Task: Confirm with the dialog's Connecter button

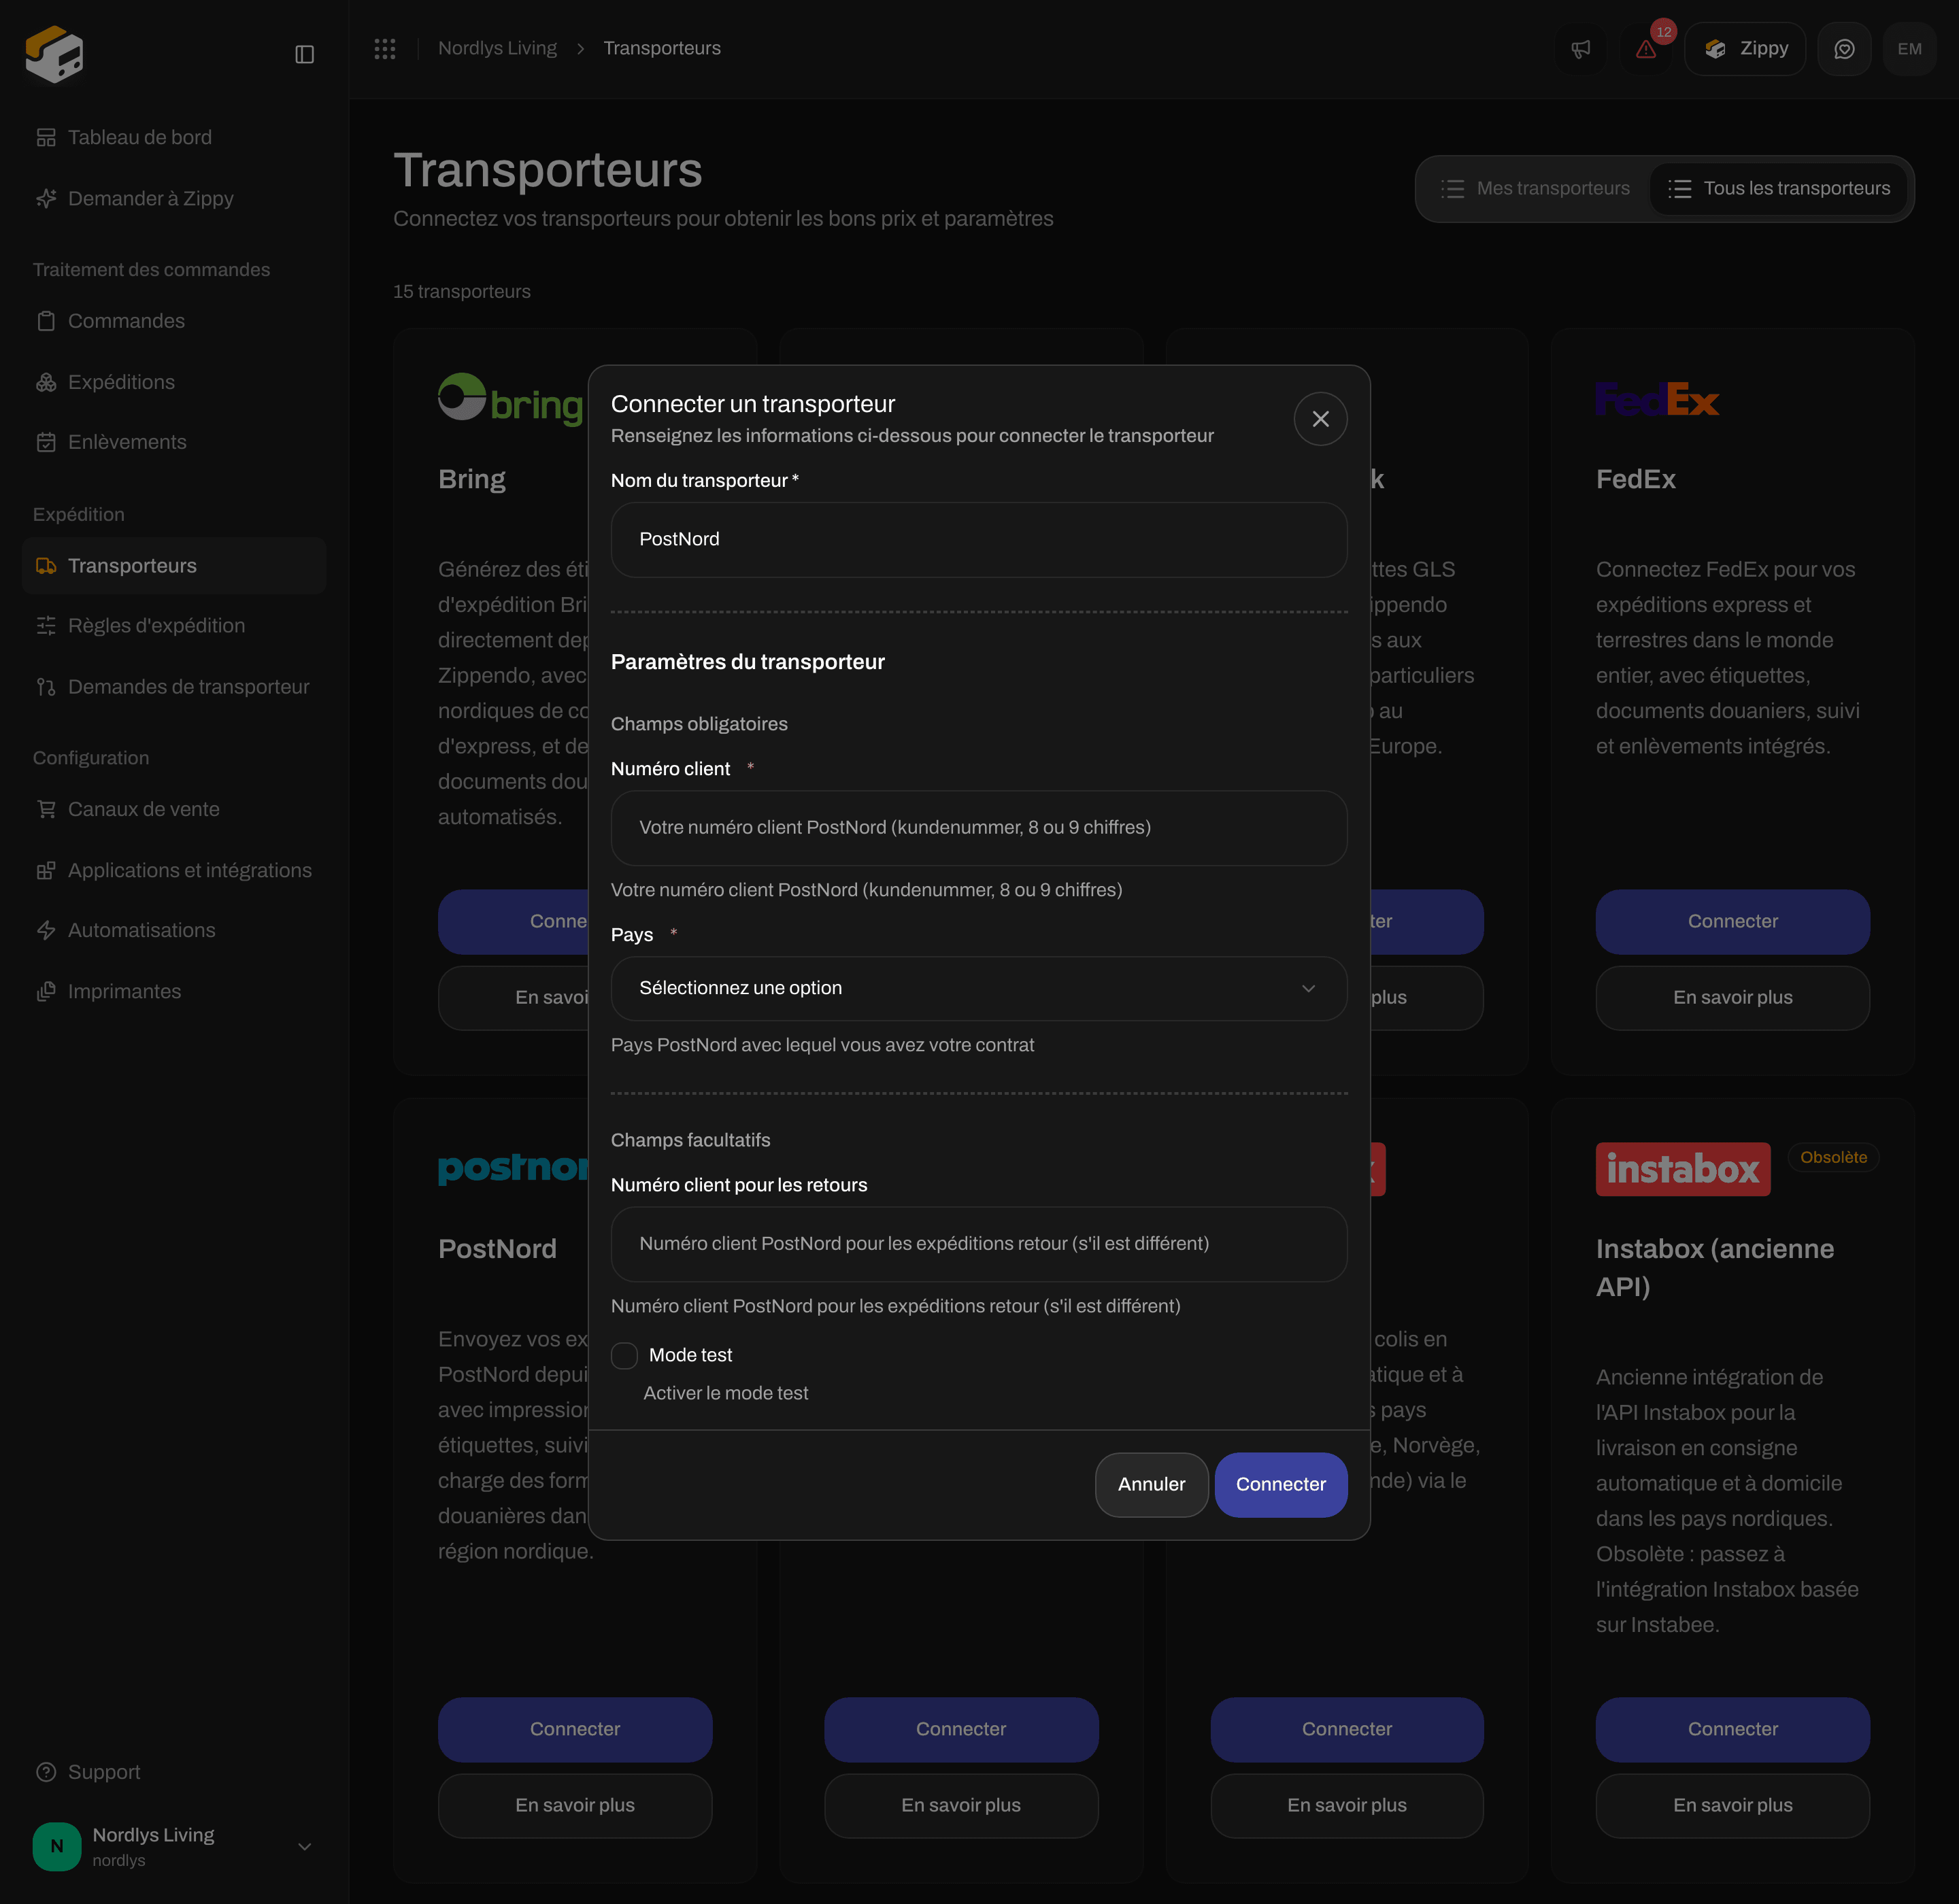Action: (x=1279, y=1484)
